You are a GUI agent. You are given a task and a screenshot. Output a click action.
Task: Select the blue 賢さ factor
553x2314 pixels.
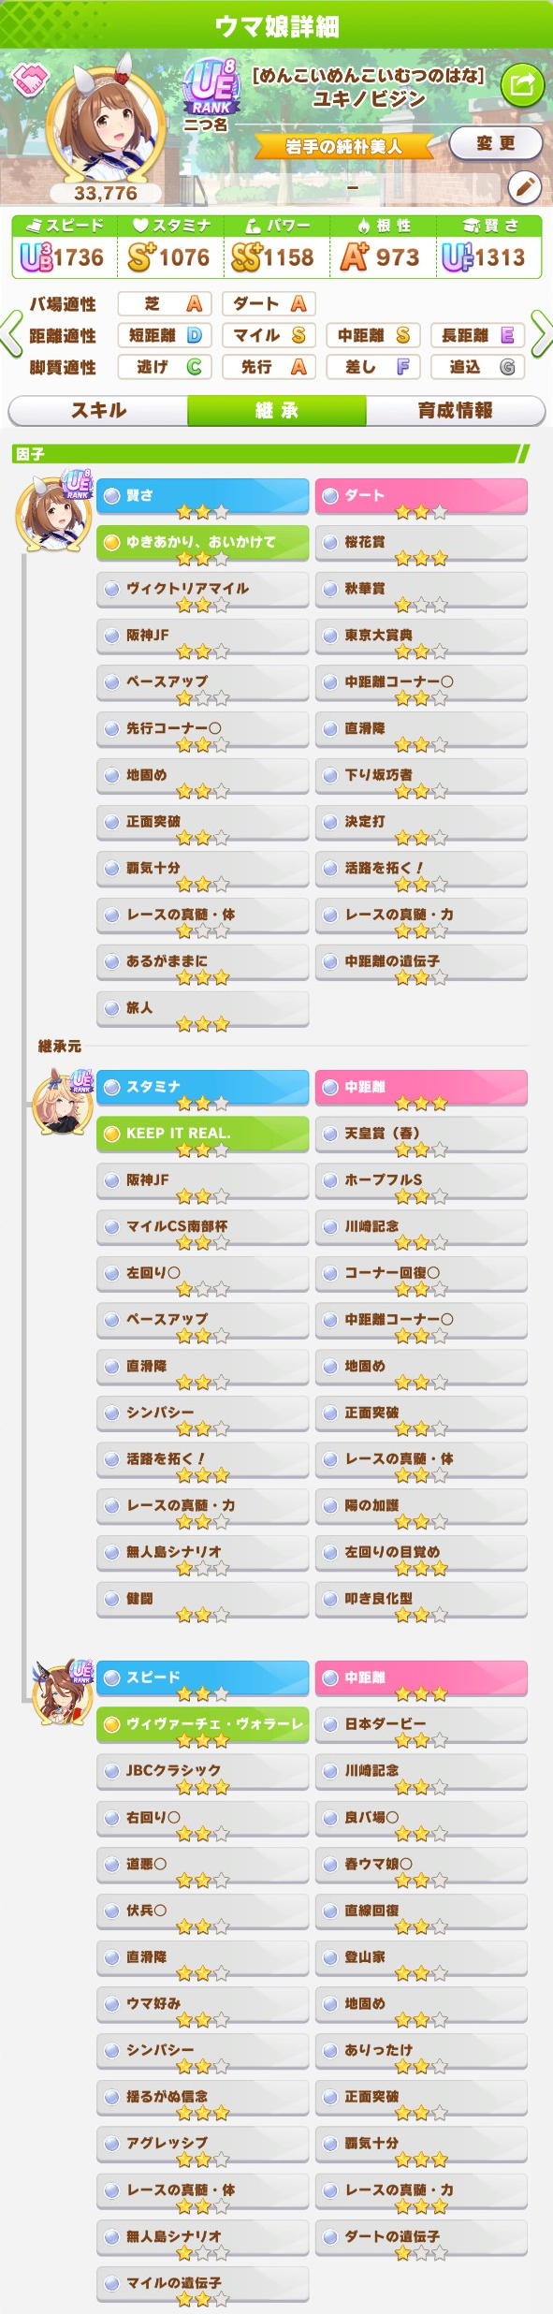[x=202, y=496]
